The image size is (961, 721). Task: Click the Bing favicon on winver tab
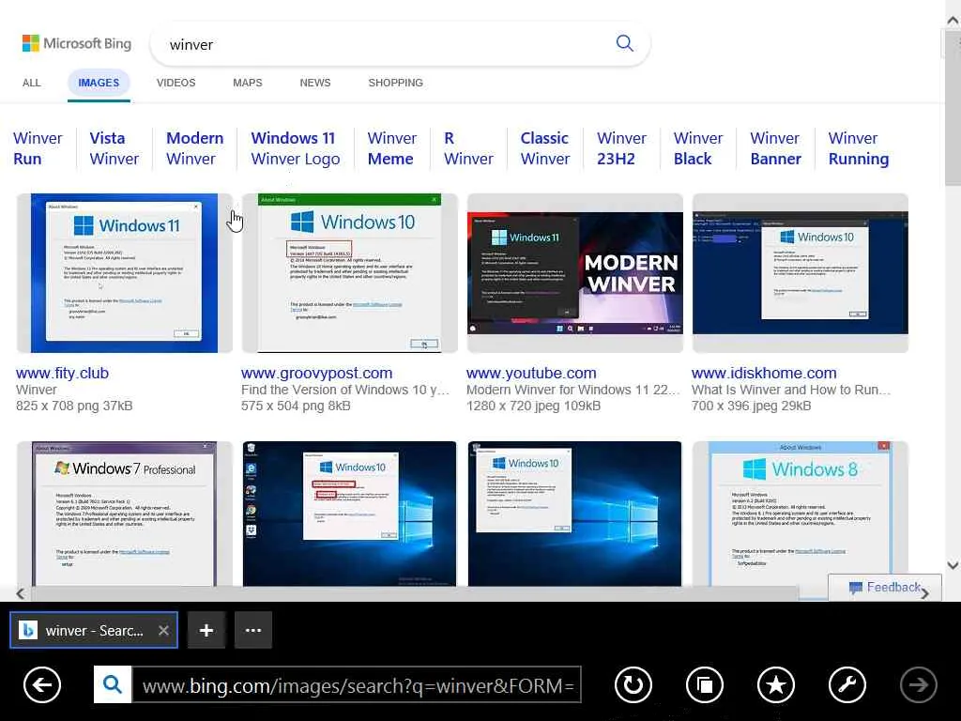pyautogui.click(x=27, y=630)
